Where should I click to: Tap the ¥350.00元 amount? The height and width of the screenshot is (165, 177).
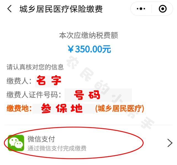(x=89, y=49)
